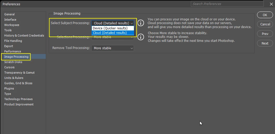Screen dimensions: 275x134
Task: Go to Plugins preferences
Action: [x=9, y=88]
